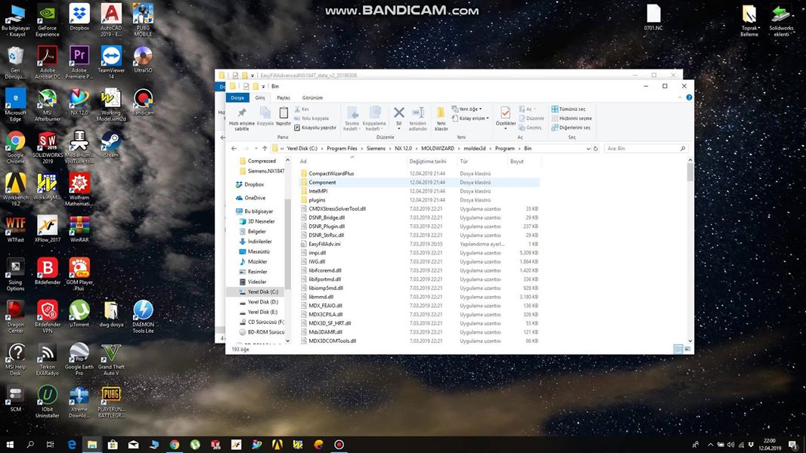Sort by the Tür column header
The width and height of the screenshot is (806, 453).
pyautogui.click(x=463, y=162)
